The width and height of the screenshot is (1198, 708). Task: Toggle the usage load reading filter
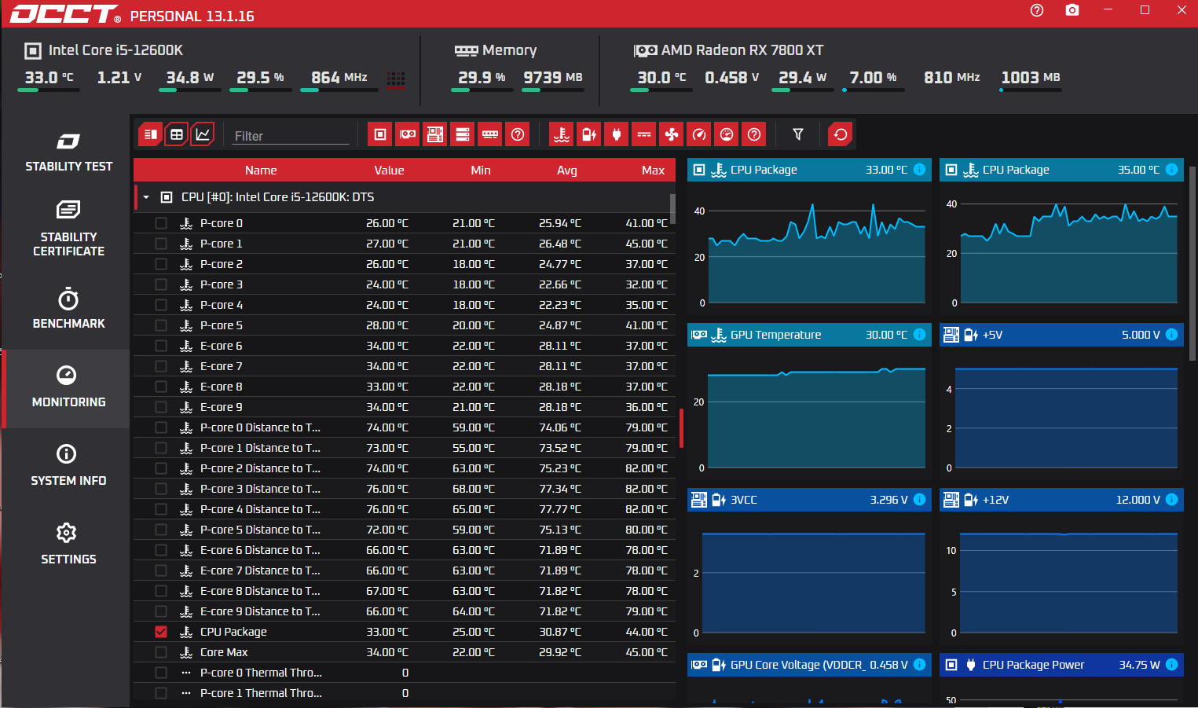(727, 134)
